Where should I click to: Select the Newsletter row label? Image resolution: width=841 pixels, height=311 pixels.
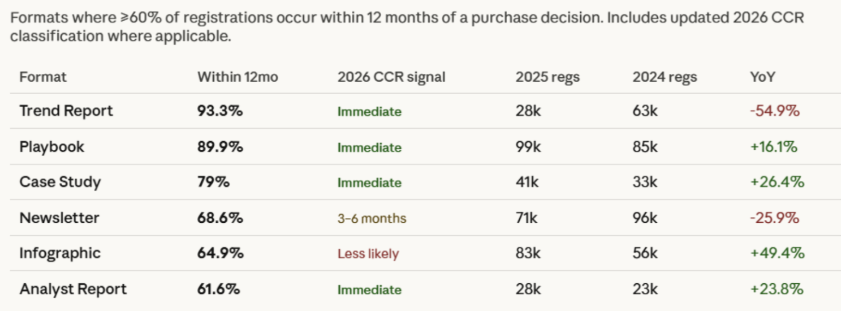click(59, 218)
